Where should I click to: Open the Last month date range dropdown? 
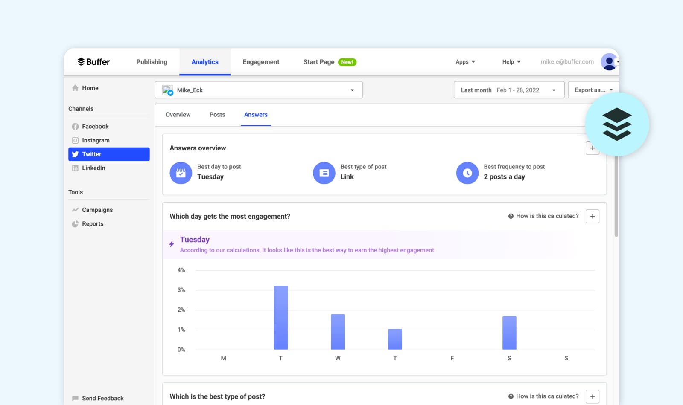(509, 90)
